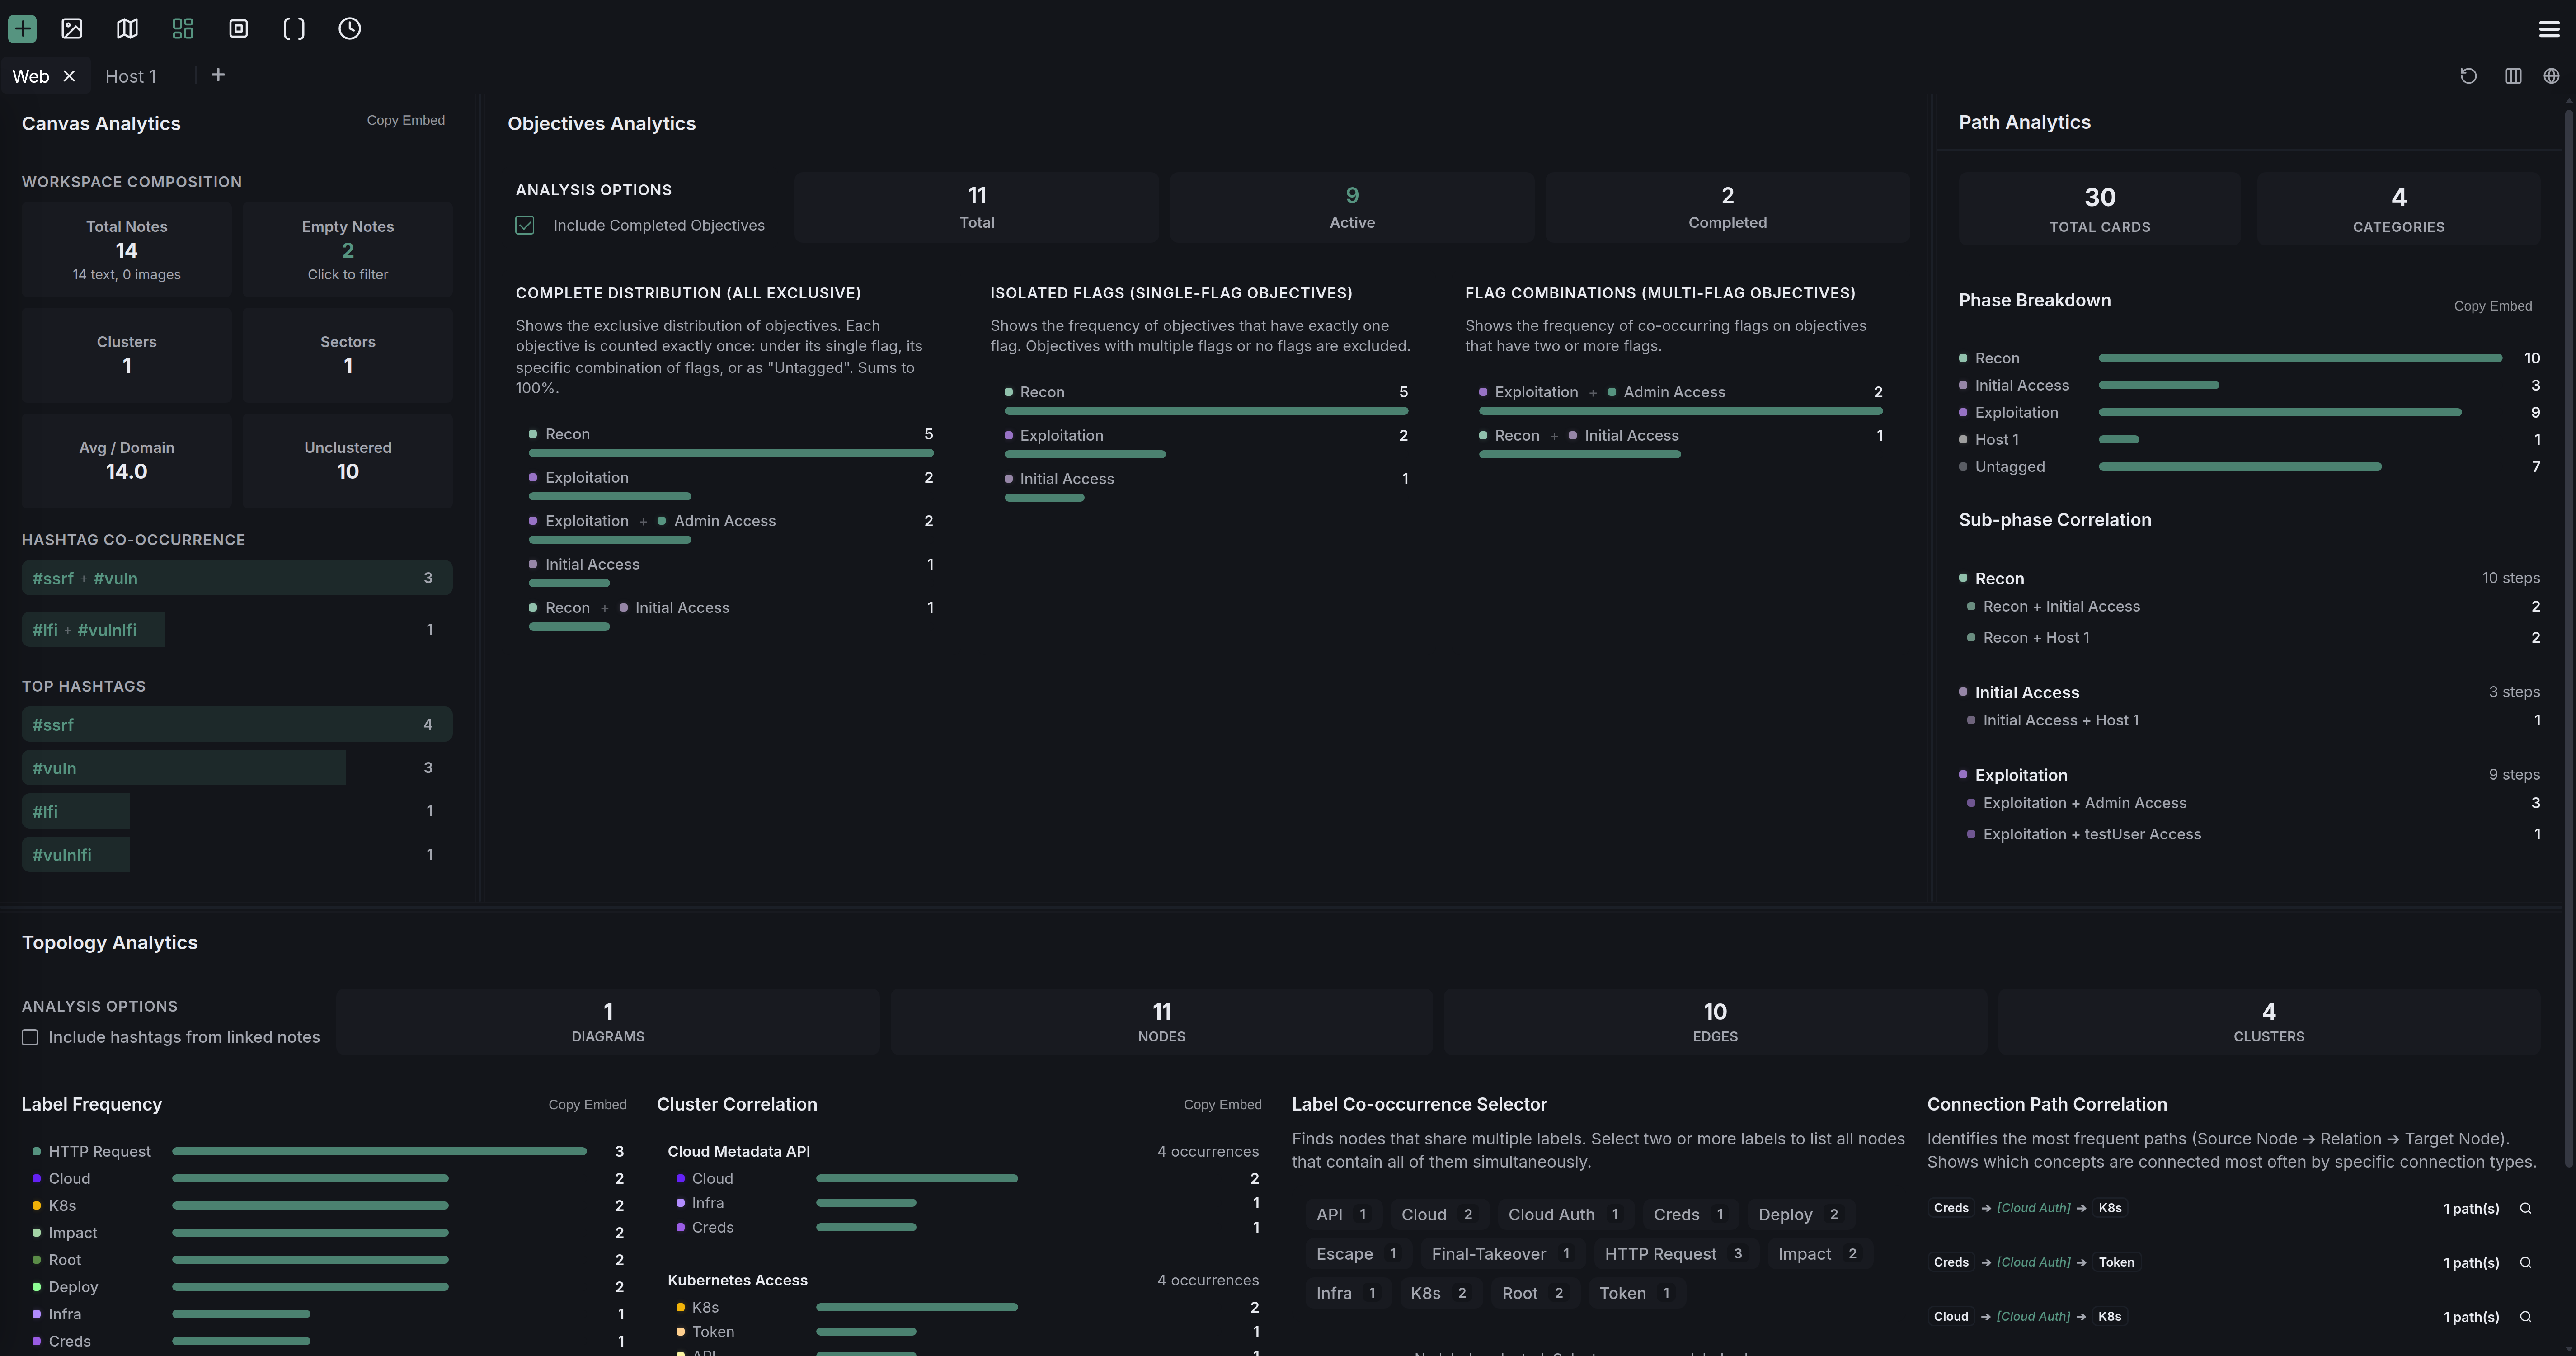Select the analytics dashboard grid icon
The width and height of the screenshot is (2576, 1356).
tap(183, 28)
